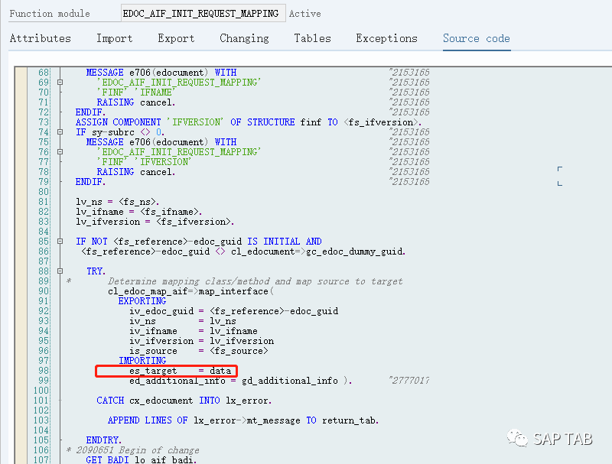Click 'is_source = <fs_source>' parameter line
612x464 pixels.
point(199,351)
